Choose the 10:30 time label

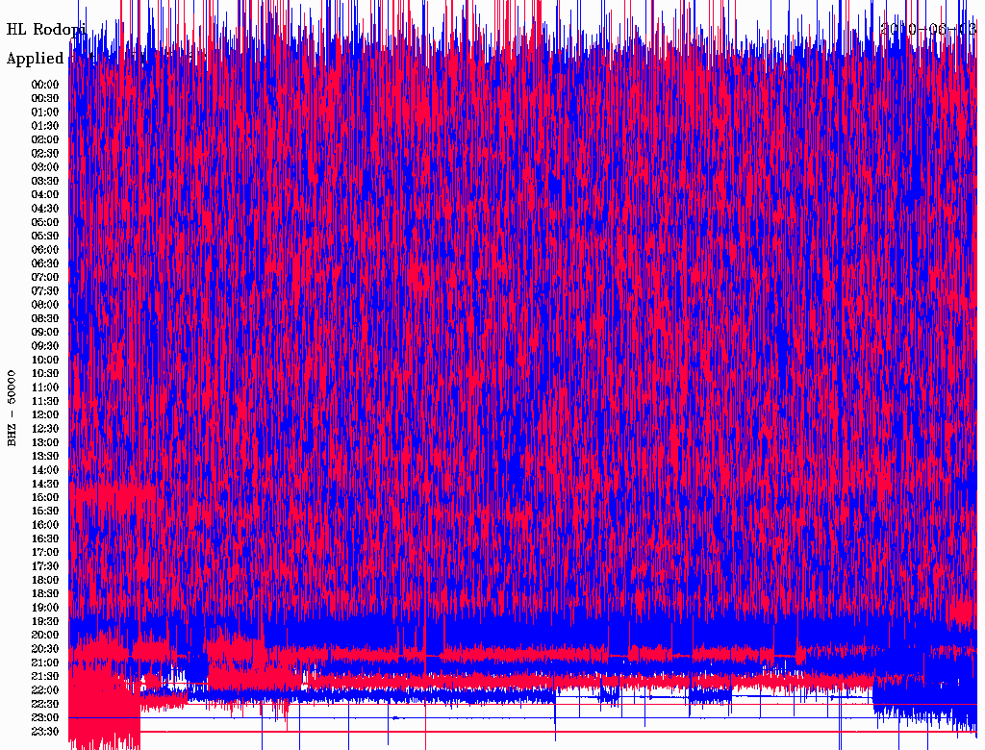[x=45, y=374]
